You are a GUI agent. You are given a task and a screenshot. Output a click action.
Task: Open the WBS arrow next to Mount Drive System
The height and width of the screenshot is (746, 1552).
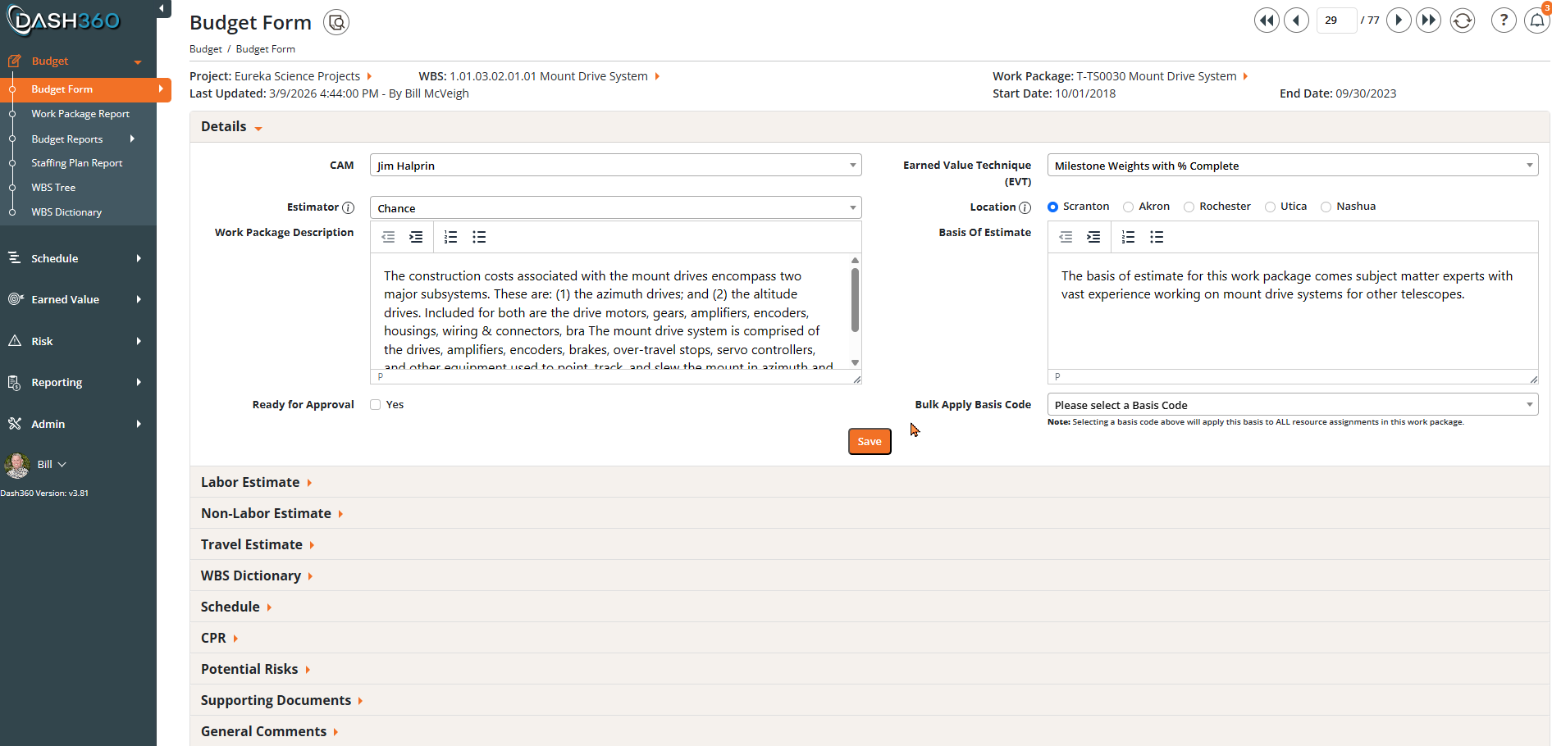[657, 76]
